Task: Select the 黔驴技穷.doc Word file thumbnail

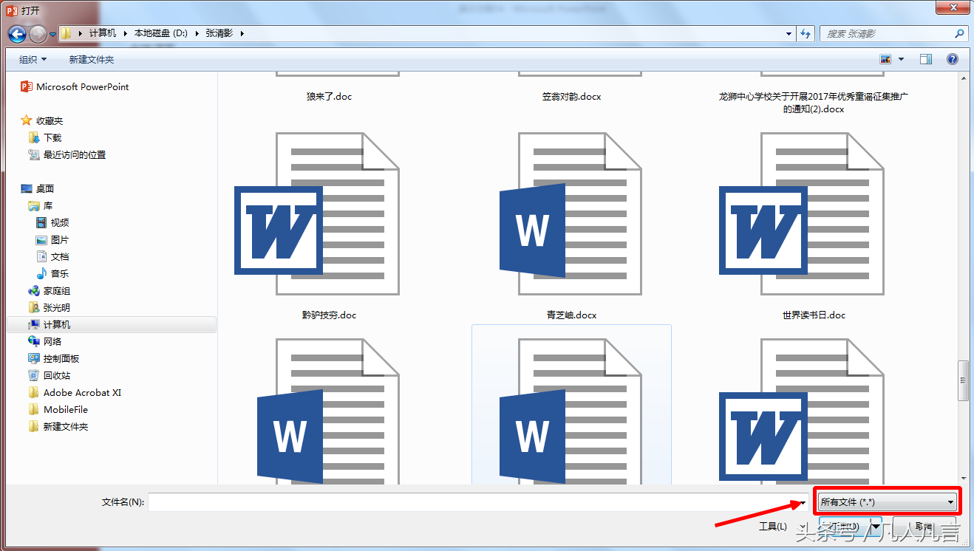Action: (316, 213)
